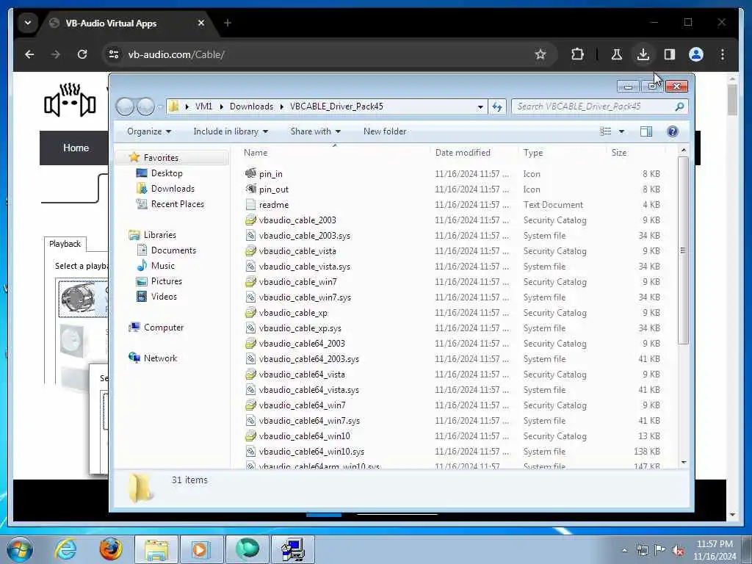Select Network in navigation pane
This screenshot has width=752, height=564.
point(160,358)
